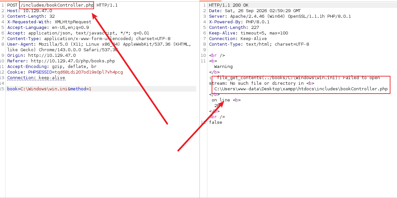Select the method=1 body parameter

(x=81, y=89)
